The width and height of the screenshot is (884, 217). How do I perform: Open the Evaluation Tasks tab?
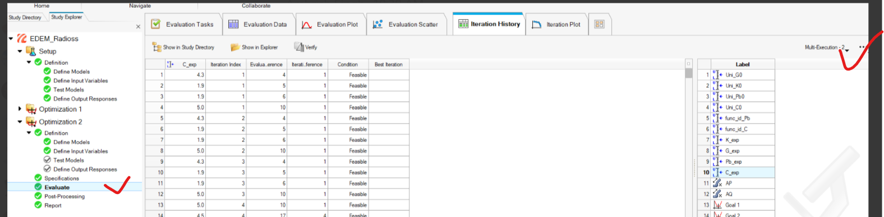point(182,25)
